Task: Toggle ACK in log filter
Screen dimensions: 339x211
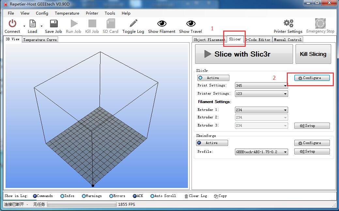Action: (138, 196)
